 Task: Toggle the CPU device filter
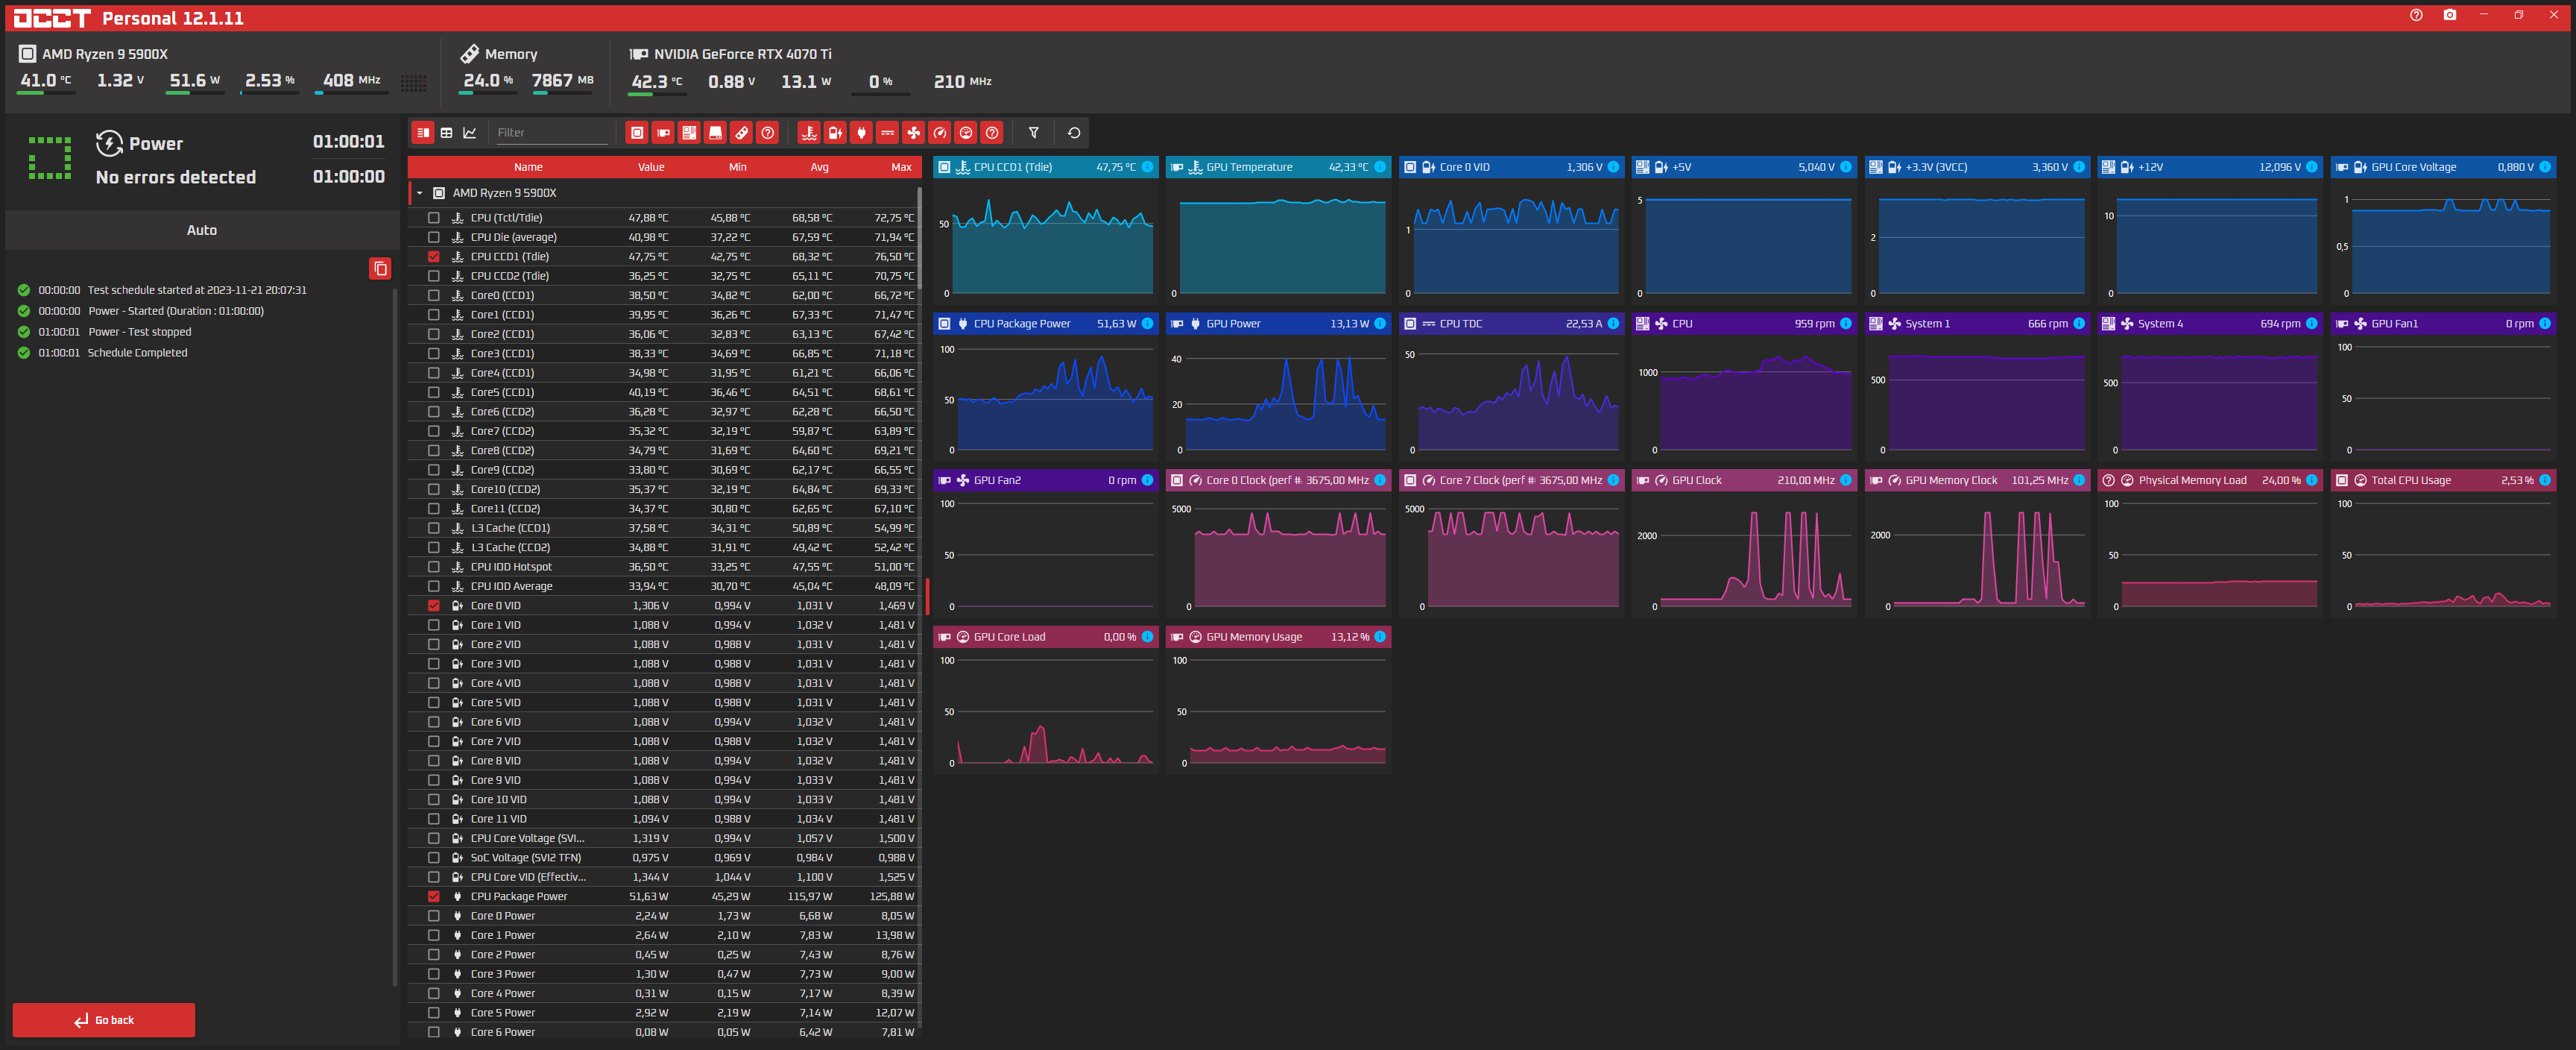click(x=637, y=132)
